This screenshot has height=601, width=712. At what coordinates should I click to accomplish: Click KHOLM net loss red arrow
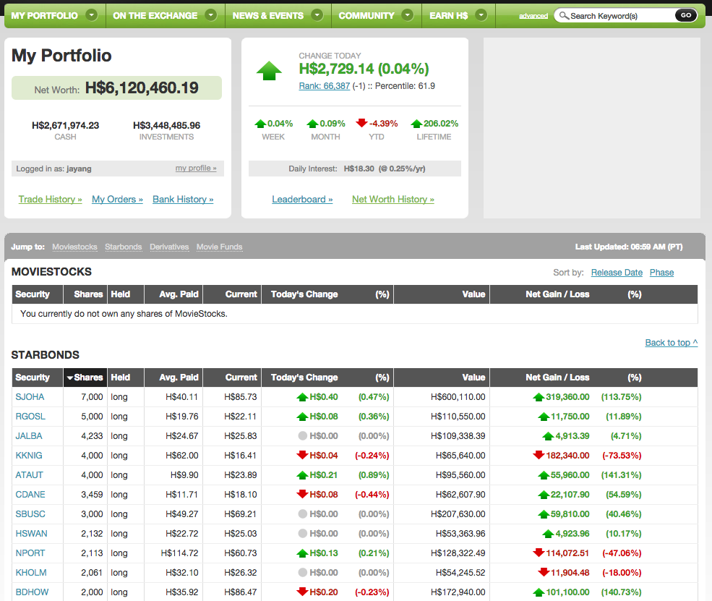544,572
